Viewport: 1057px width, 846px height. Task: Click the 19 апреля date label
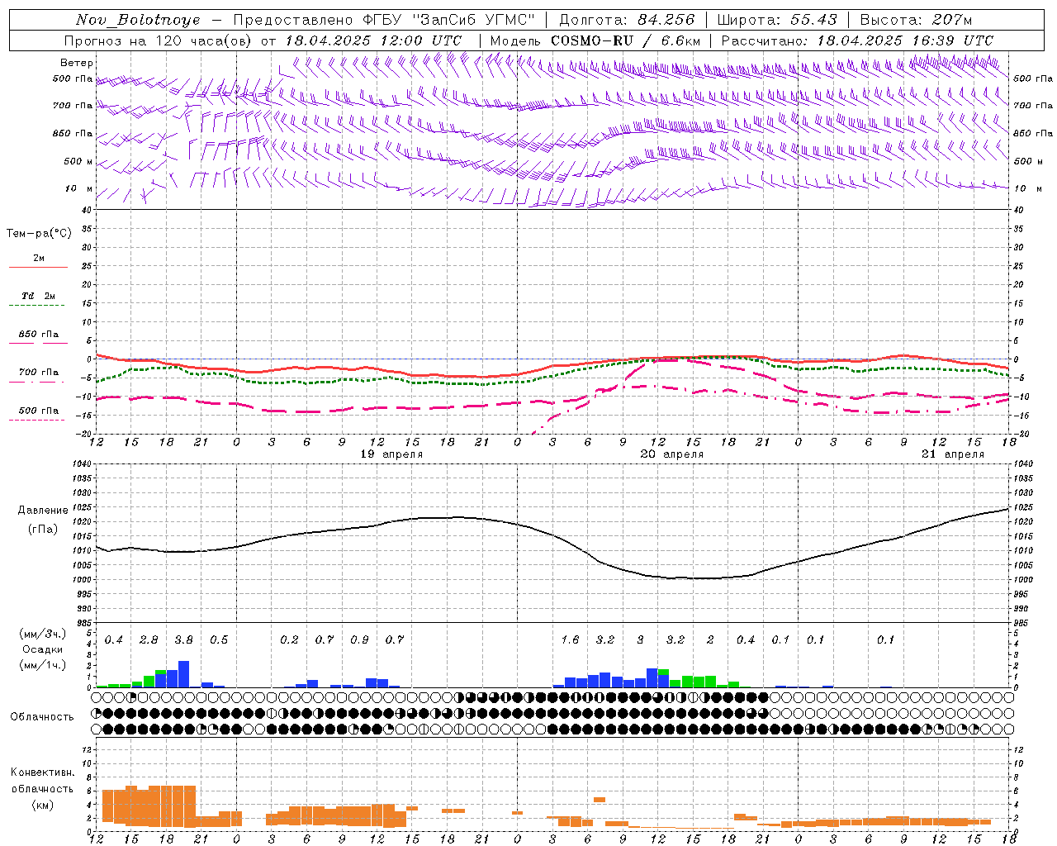coord(391,454)
